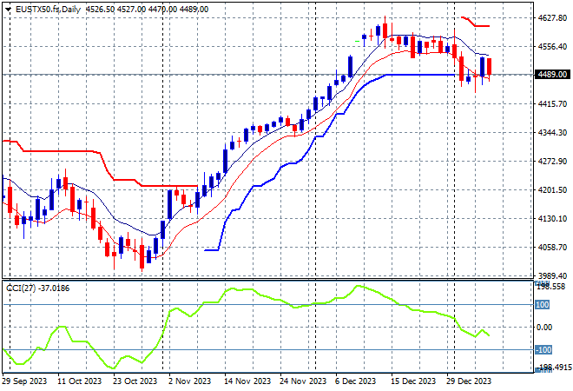Screen dimensions: 573x391
Task: Click the 4415.70 price axis label
Action: [550, 103]
